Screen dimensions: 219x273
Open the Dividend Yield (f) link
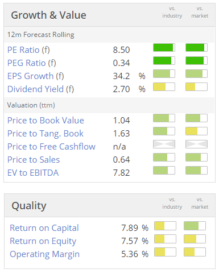[x=40, y=89]
